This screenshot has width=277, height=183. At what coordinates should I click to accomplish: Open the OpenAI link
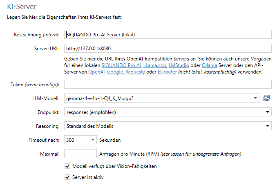click(96, 72)
